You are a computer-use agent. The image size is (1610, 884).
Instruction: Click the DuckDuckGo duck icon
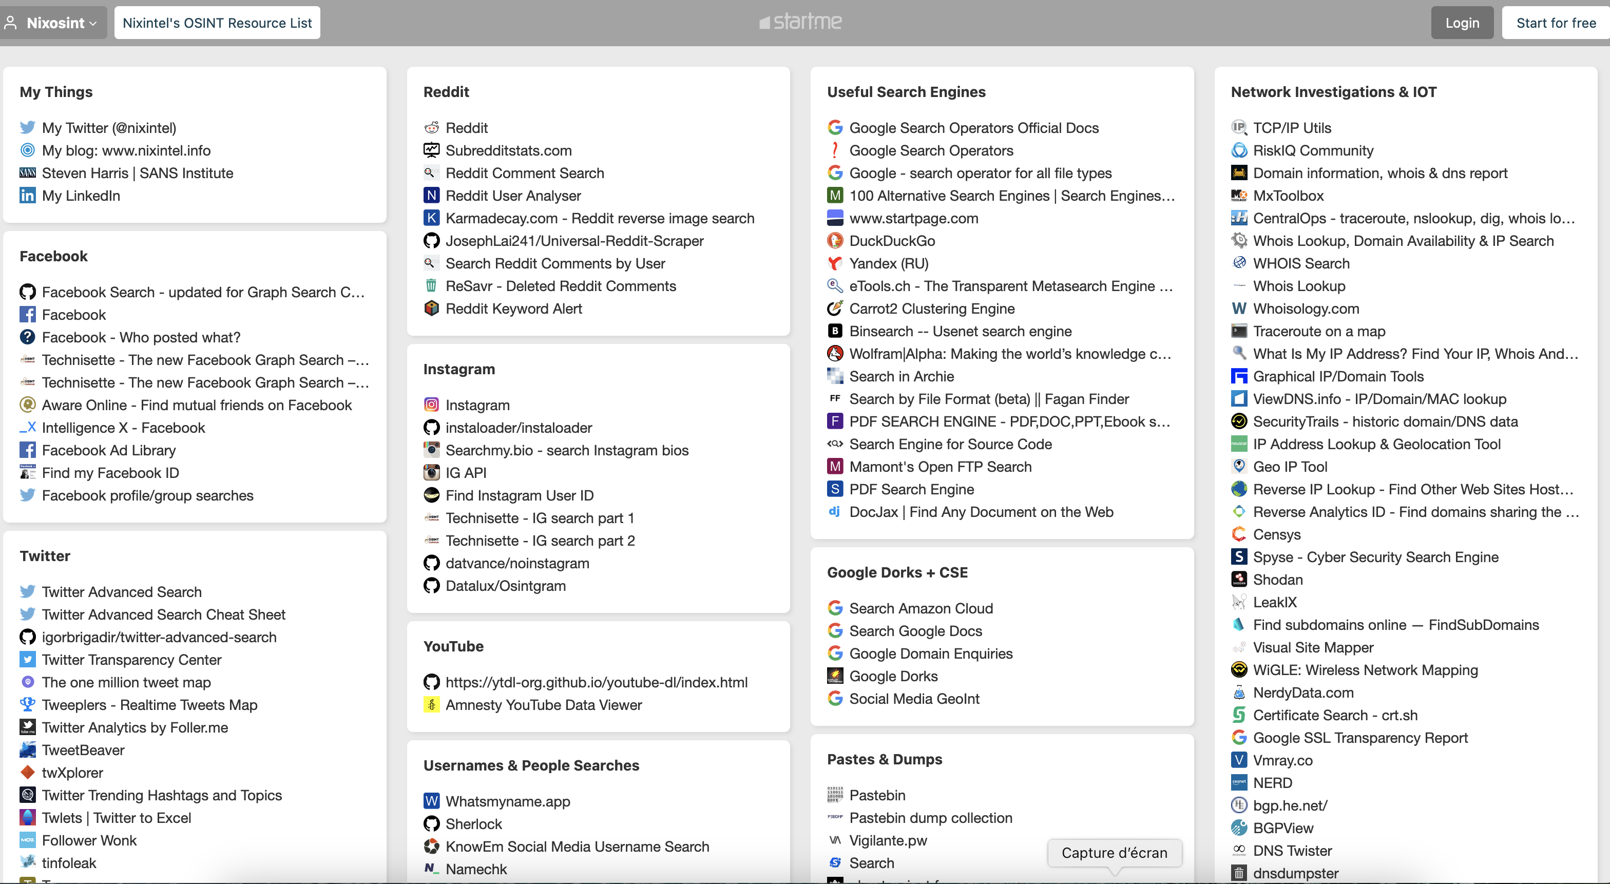pos(835,241)
